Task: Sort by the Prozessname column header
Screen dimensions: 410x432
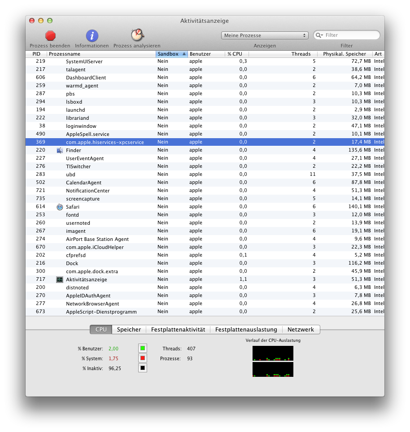Action: 101,54
